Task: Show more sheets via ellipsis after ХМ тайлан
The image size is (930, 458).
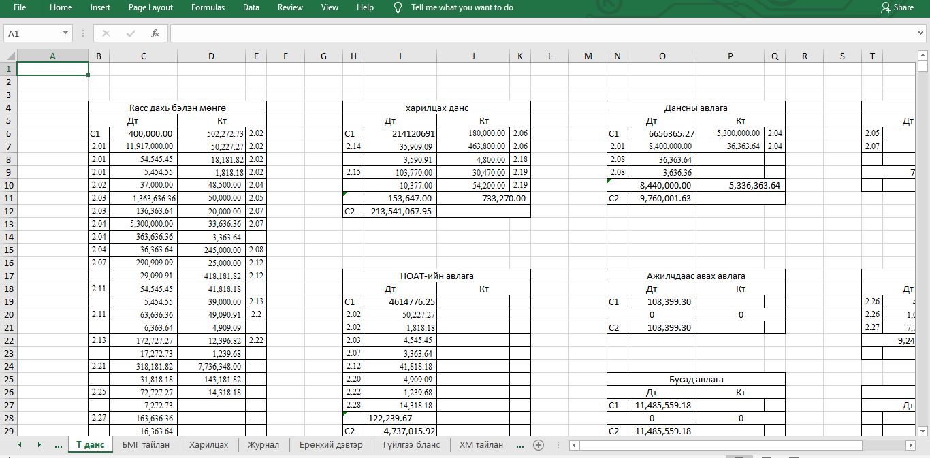Action: [x=520, y=445]
